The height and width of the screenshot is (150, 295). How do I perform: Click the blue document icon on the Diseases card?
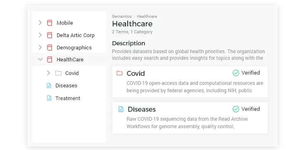[121, 109]
